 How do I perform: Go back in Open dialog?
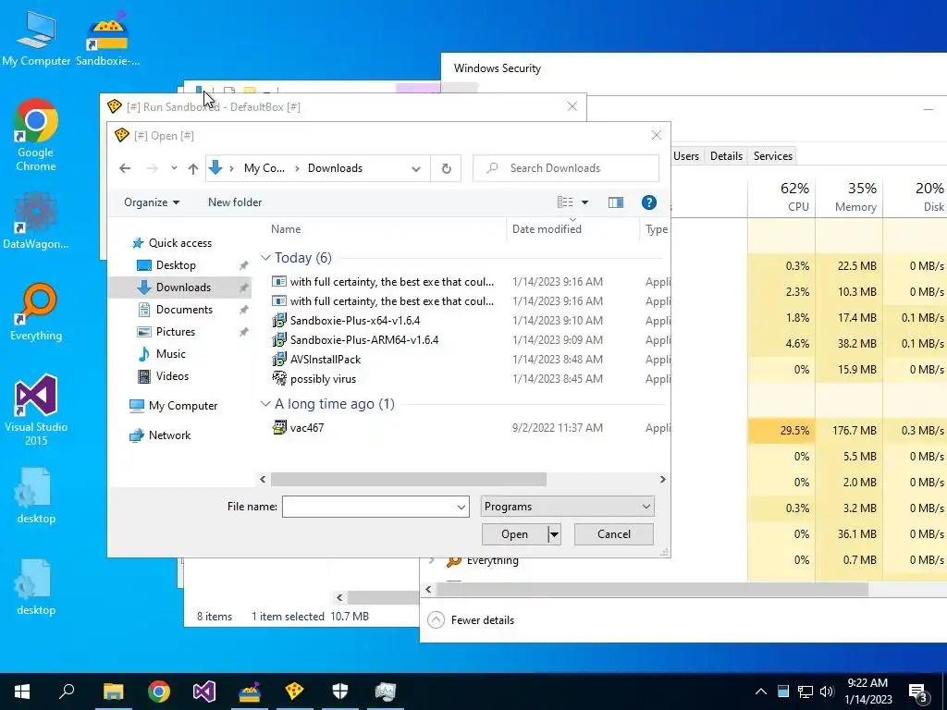[x=125, y=168]
